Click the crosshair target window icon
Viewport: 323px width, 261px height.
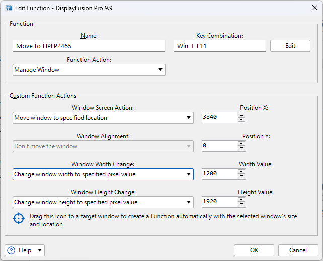[19, 219]
